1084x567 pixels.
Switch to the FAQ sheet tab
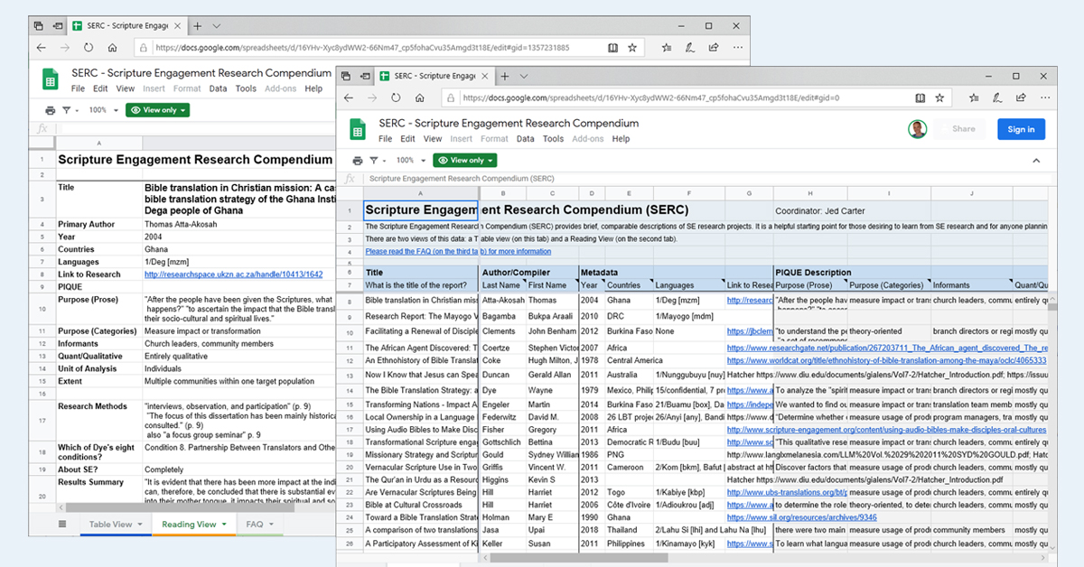[x=255, y=525]
